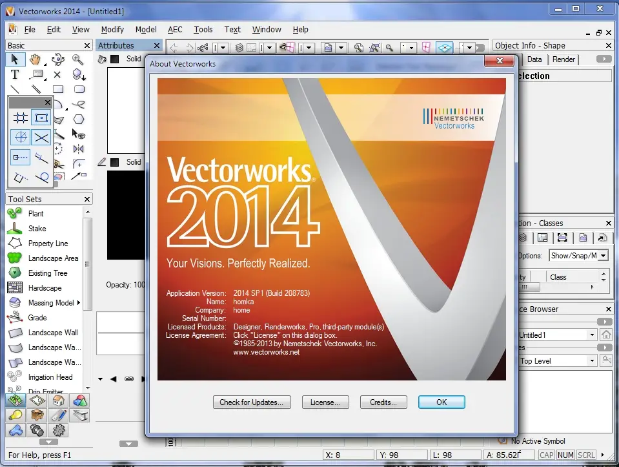Confirm the About dialog with OK
The width and height of the screenshot is (619, 467).
[441, 402]
